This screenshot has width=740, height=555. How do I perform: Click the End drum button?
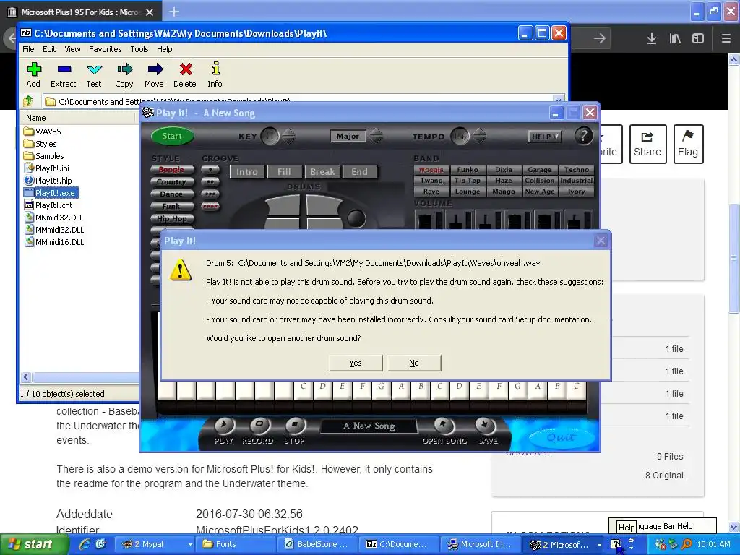[x=360, y=172]
